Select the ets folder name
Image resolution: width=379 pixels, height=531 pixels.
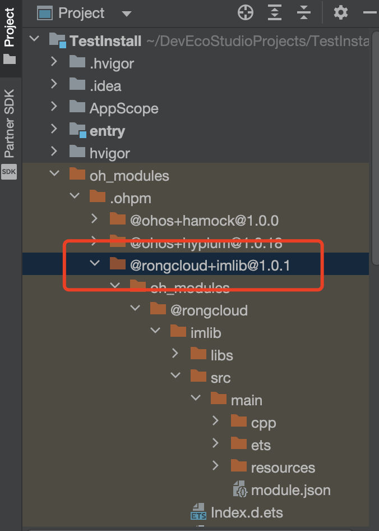click(x=261, y=445)
